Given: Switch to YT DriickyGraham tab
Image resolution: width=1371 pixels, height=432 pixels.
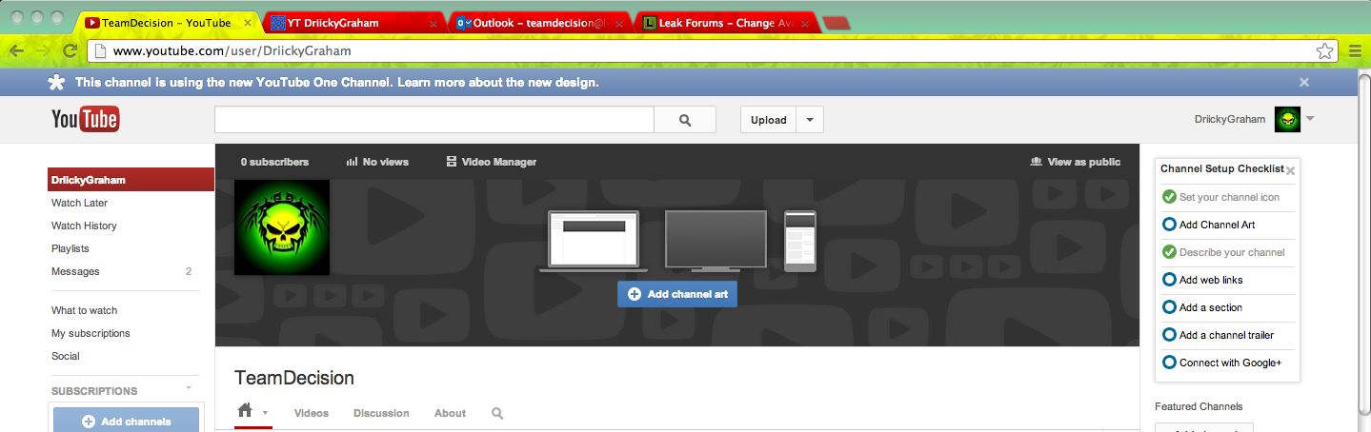Looking at the screenshot, I should (351, 23).
